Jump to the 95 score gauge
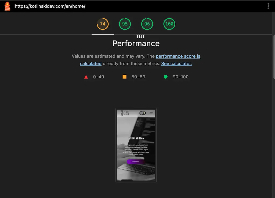Screen dimensions: 275x198 (x=125, y=24)
